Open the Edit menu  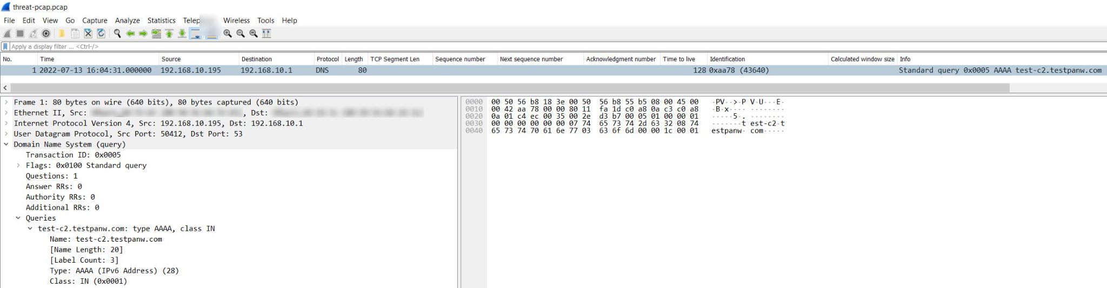click(x=29, y=20)
